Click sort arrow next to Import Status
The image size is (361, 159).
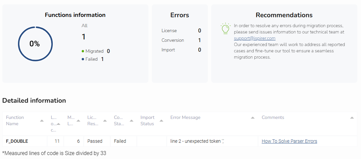(x=161, y=121)
